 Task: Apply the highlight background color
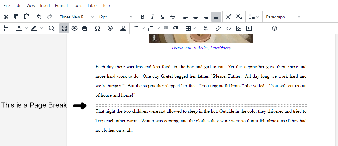[34, 28]
